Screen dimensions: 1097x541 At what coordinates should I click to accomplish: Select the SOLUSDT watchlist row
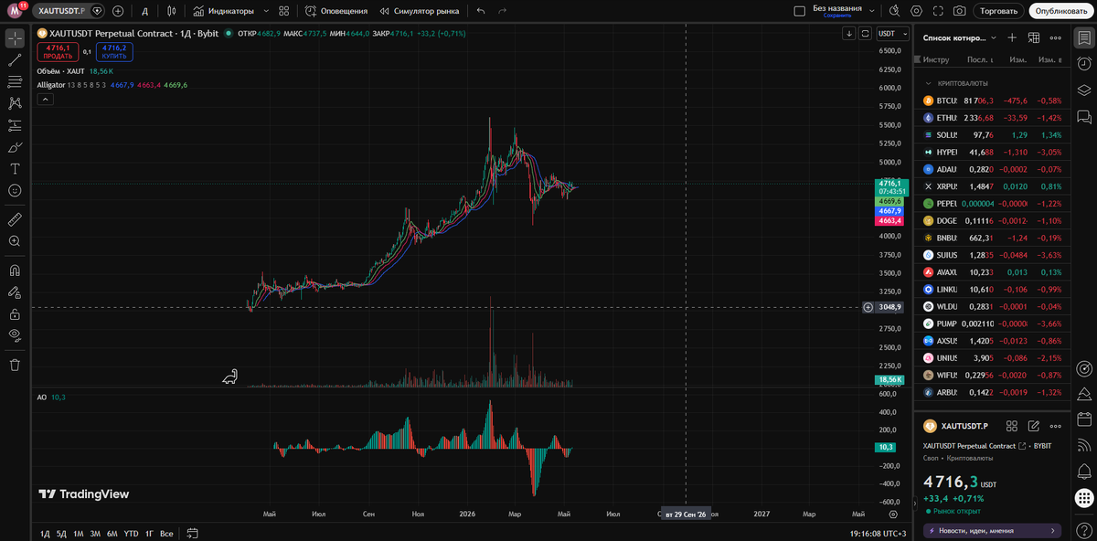992,134
